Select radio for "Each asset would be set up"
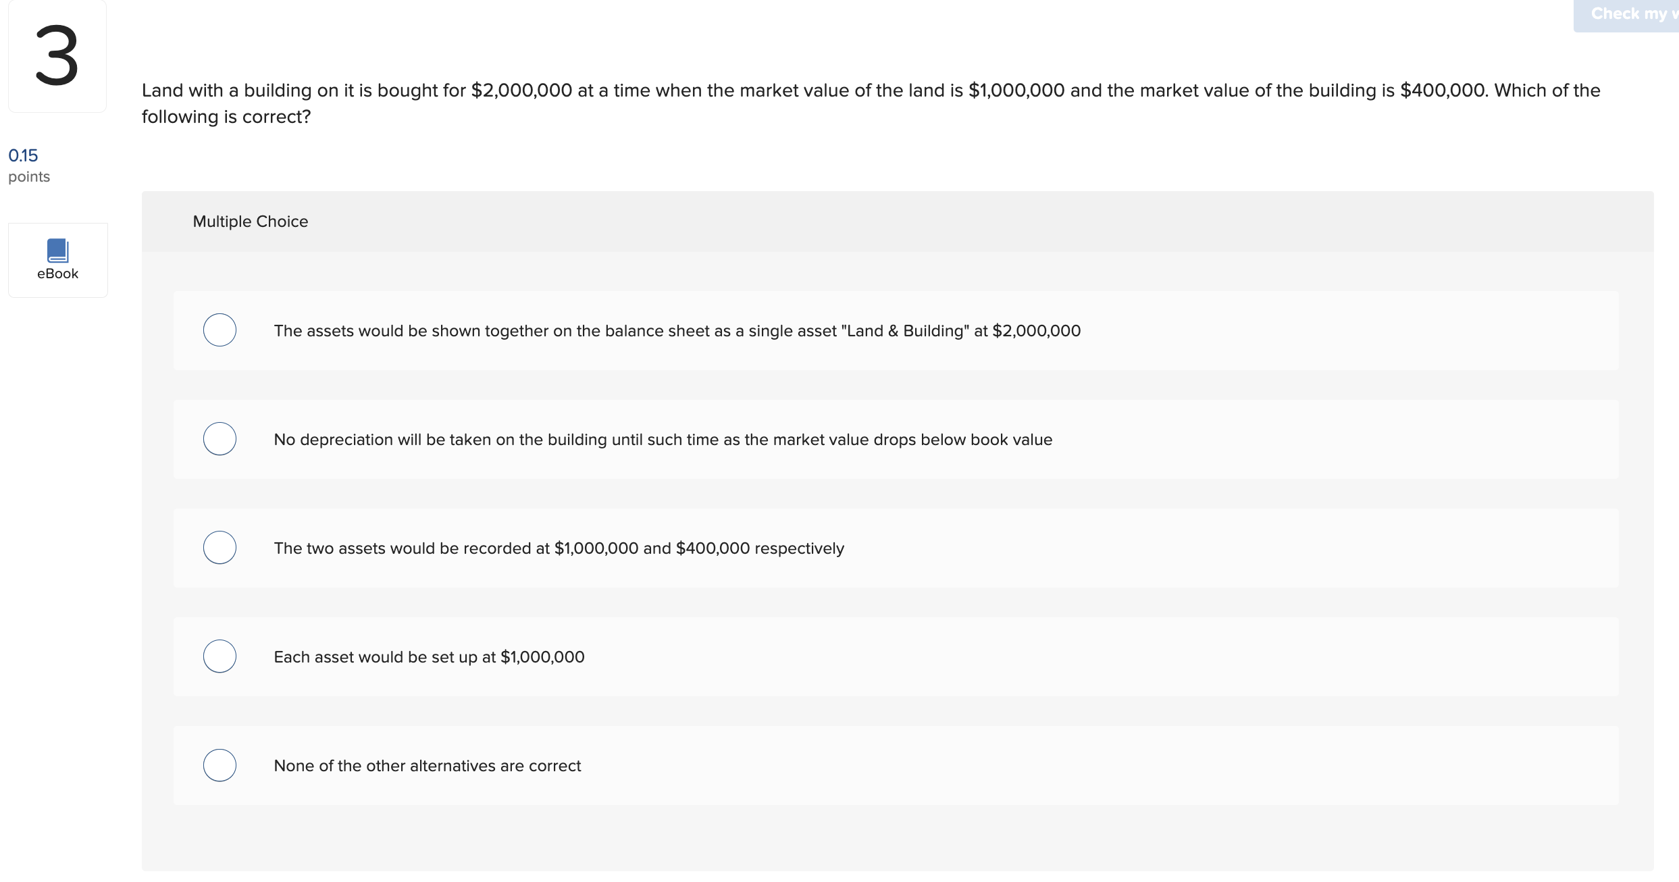Screen dimensions: 1679x882 [x=219, y=656]
